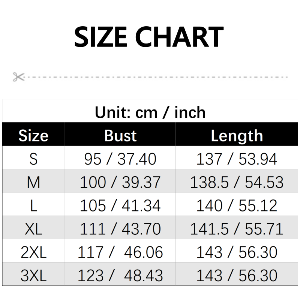Click the S size row label
Screen dimensions: 300x300
pos(33,159)
